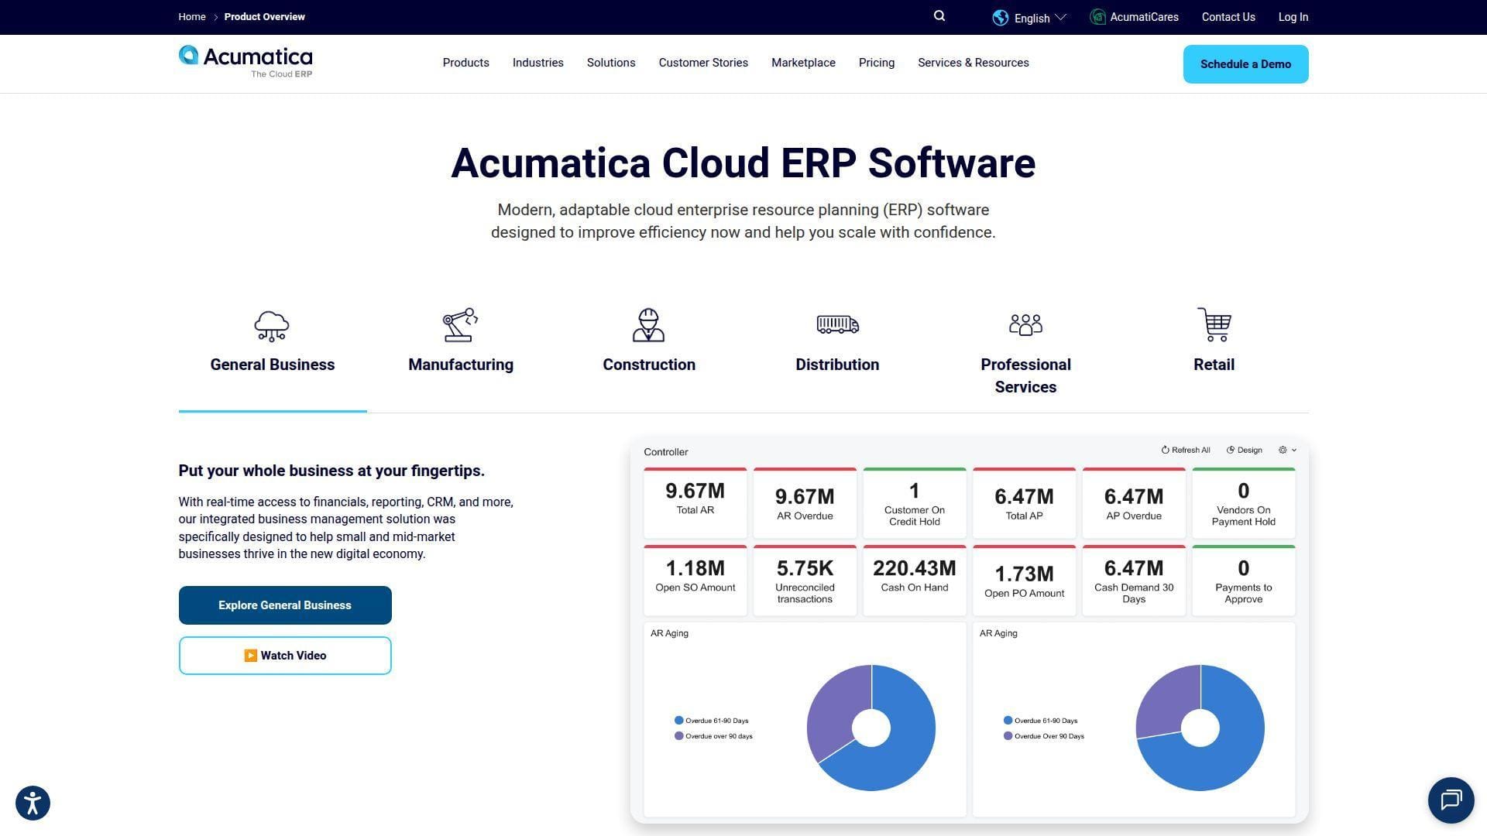The image size is (1487, 836).
Task: Click the Customer On Credit Hold tile
Action: pyautogui.click(x=914, y=503)
